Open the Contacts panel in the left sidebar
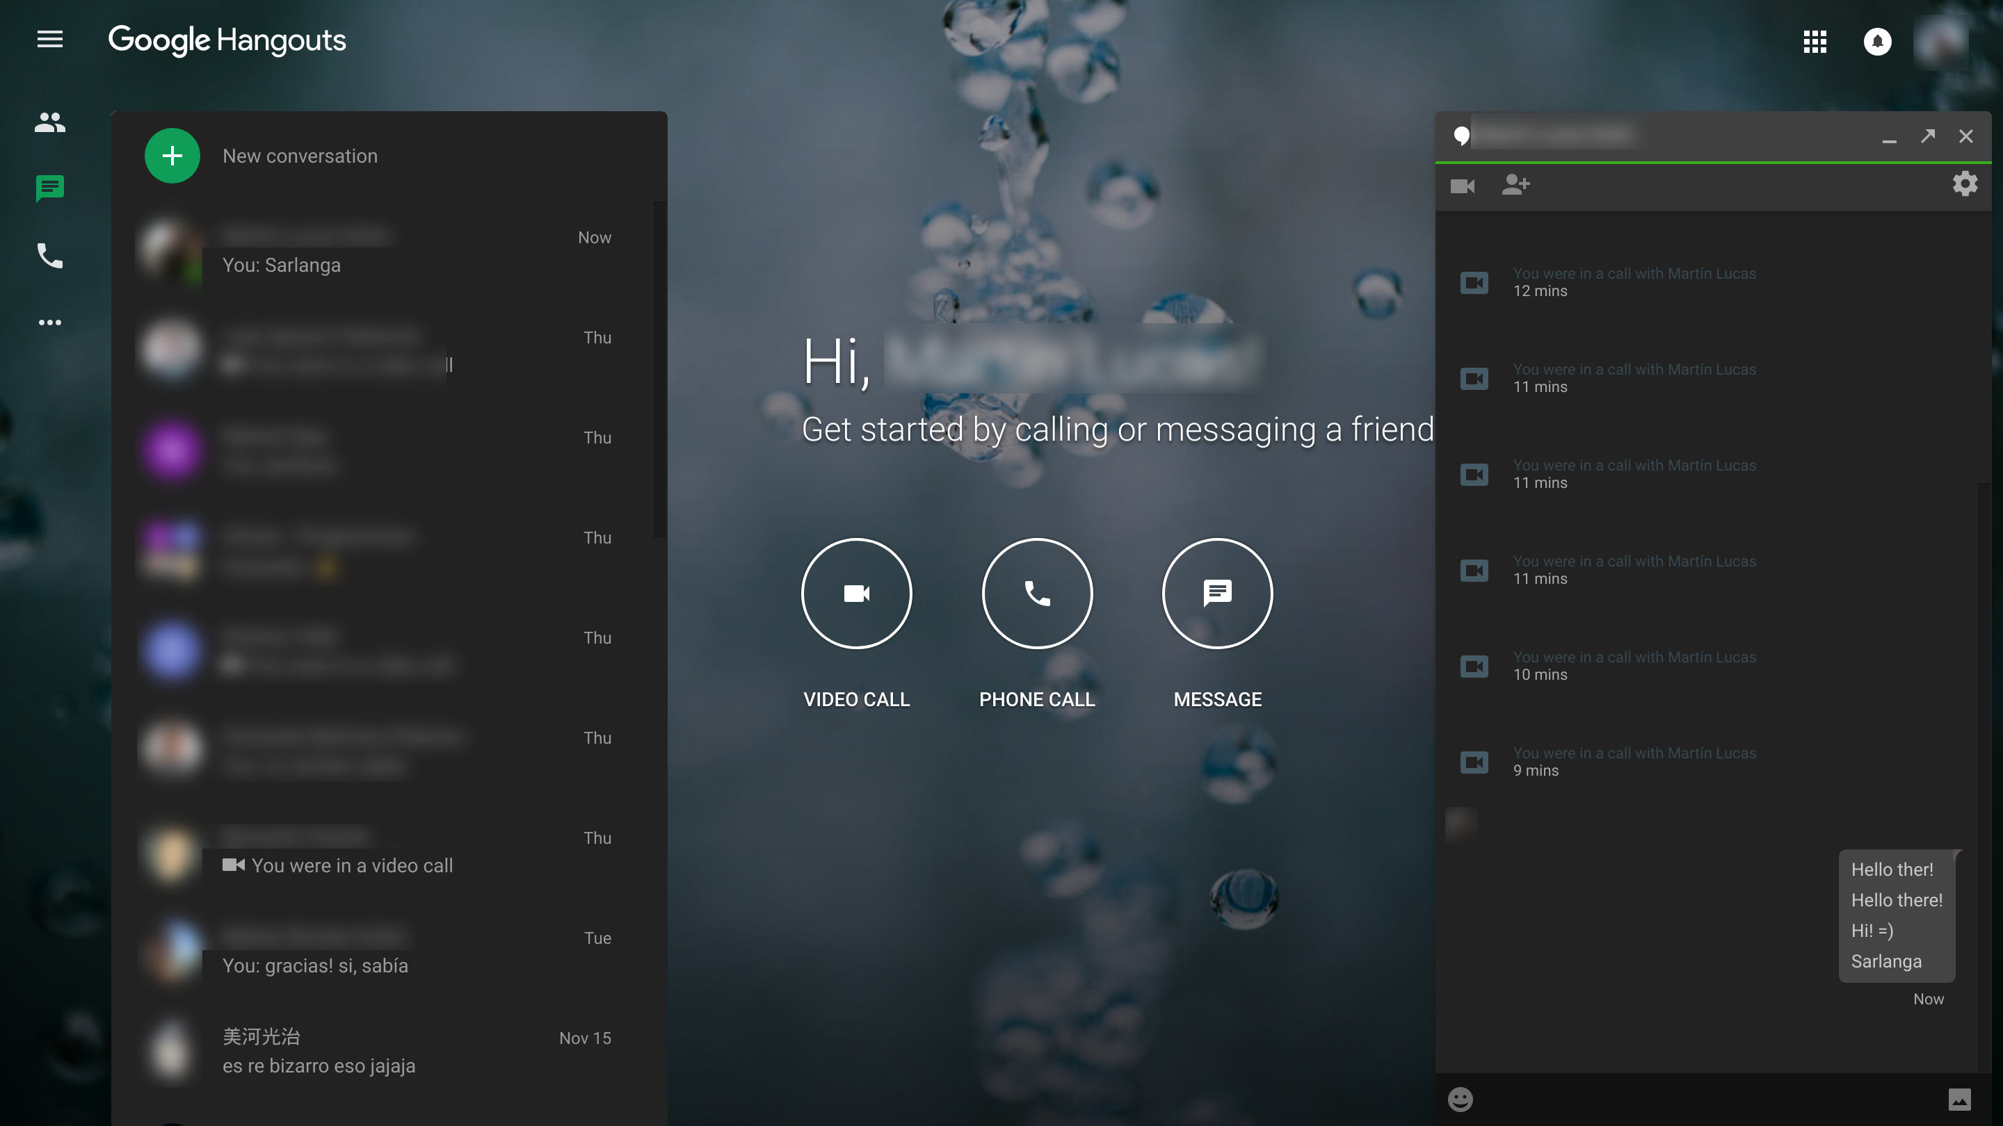 click(50, 122)
